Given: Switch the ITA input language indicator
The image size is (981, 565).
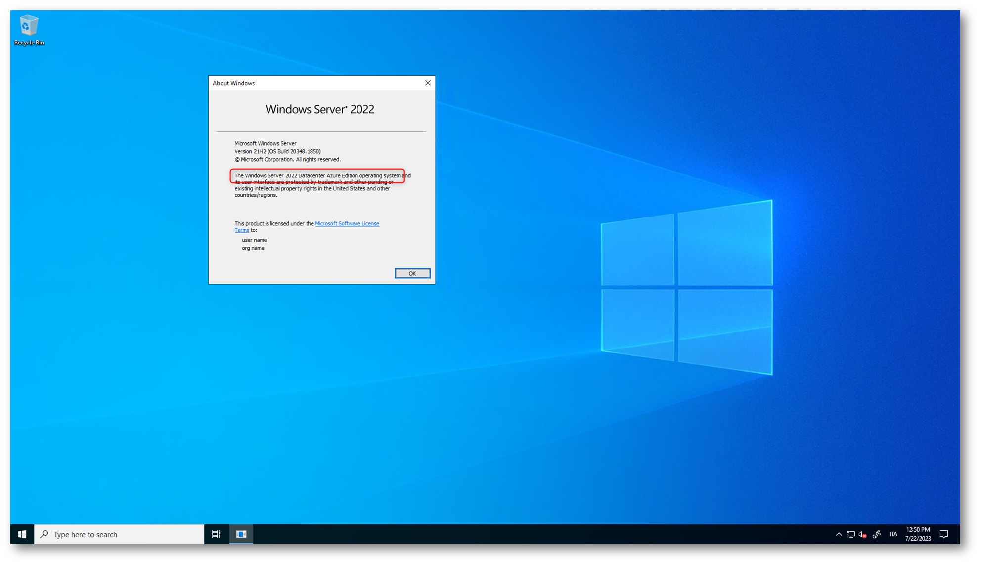Looking at the screenshot, I should pos(893,534).
